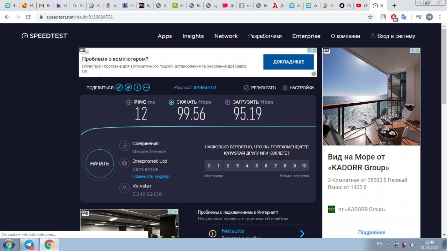This screenshot has height=251, width=447.
Task: Click the connections (Соединения) icon
Action: point(124,146)
